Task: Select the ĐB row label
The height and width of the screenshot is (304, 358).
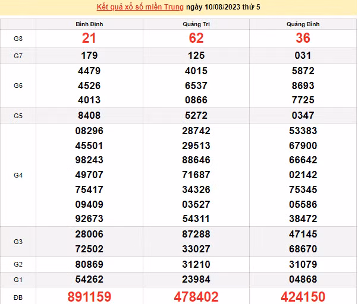Action: [18, 296]
